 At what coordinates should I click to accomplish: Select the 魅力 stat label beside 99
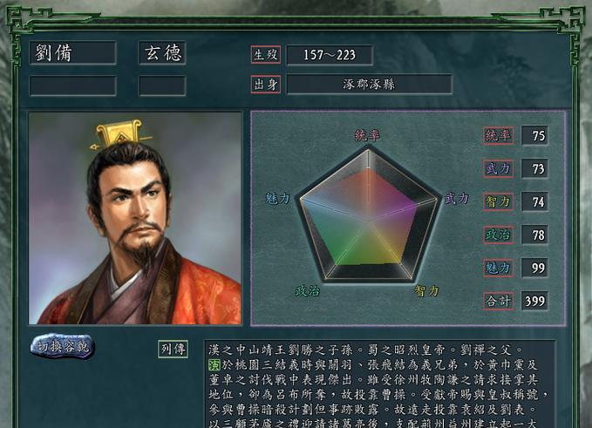pos(499,268)
